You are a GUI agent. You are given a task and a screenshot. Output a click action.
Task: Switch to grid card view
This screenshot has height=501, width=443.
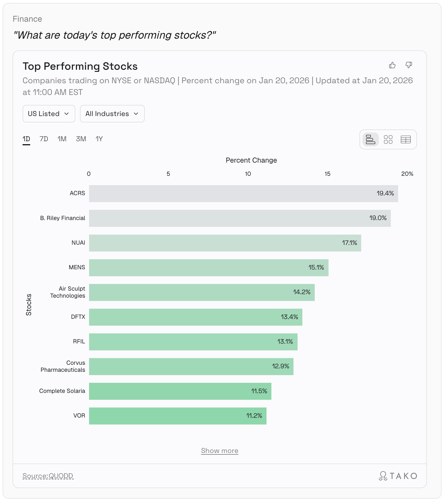(388, 139)
